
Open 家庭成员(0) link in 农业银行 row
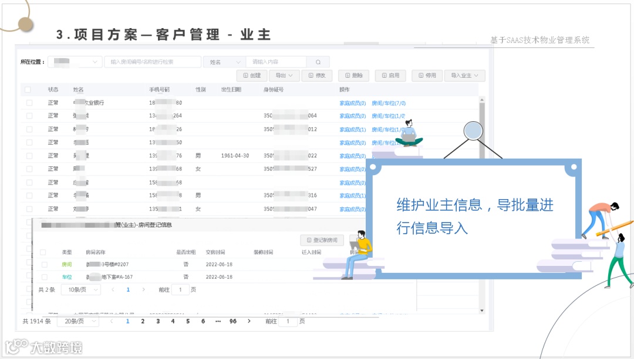pos(353,103)
